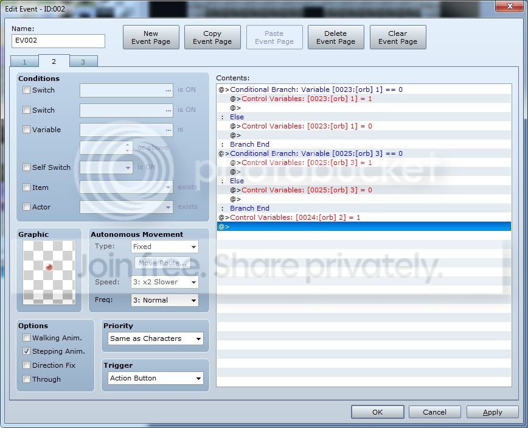Enable the first Switch condition checkbox
This screenshot has height=428, width=528.
(x=26, y=90)
